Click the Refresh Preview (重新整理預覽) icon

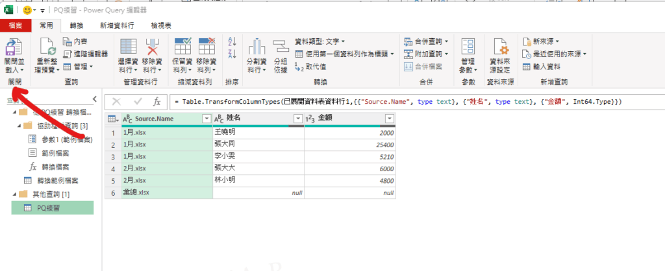pos(46,48)
